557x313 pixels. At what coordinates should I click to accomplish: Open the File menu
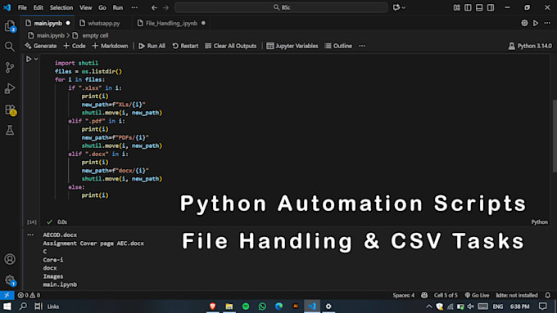pos(22,7)
